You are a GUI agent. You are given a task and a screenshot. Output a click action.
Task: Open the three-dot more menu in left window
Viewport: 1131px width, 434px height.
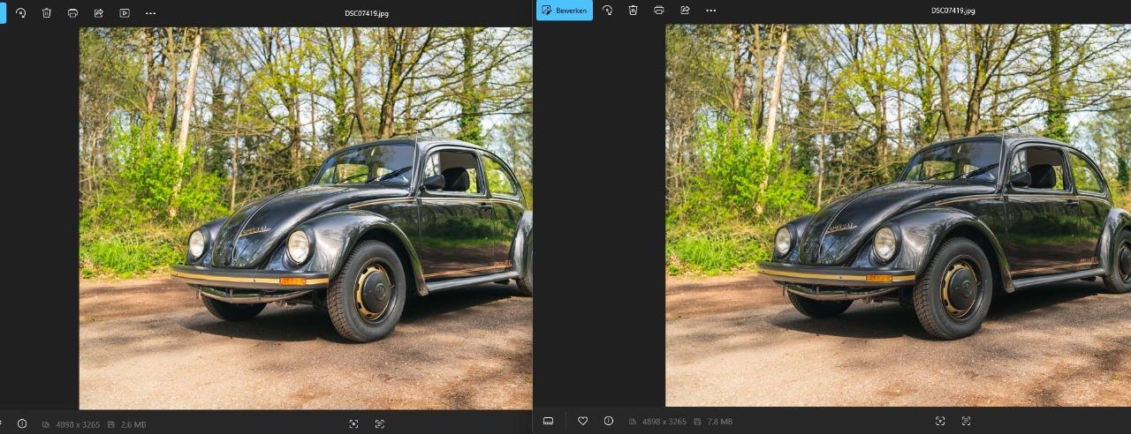[x=150, y=13]
